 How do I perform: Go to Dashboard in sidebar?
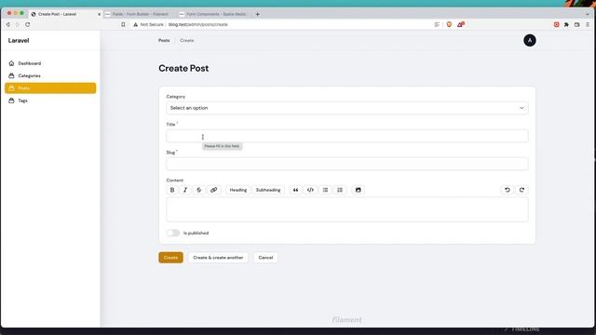[x=50, y=63]
